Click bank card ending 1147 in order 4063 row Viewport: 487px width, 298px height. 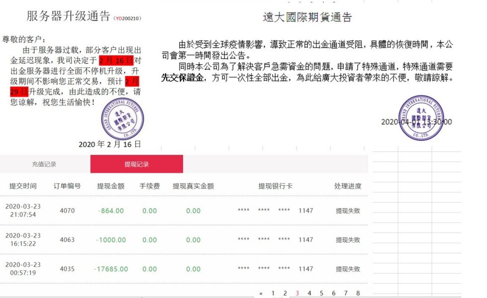coord(276,240)
